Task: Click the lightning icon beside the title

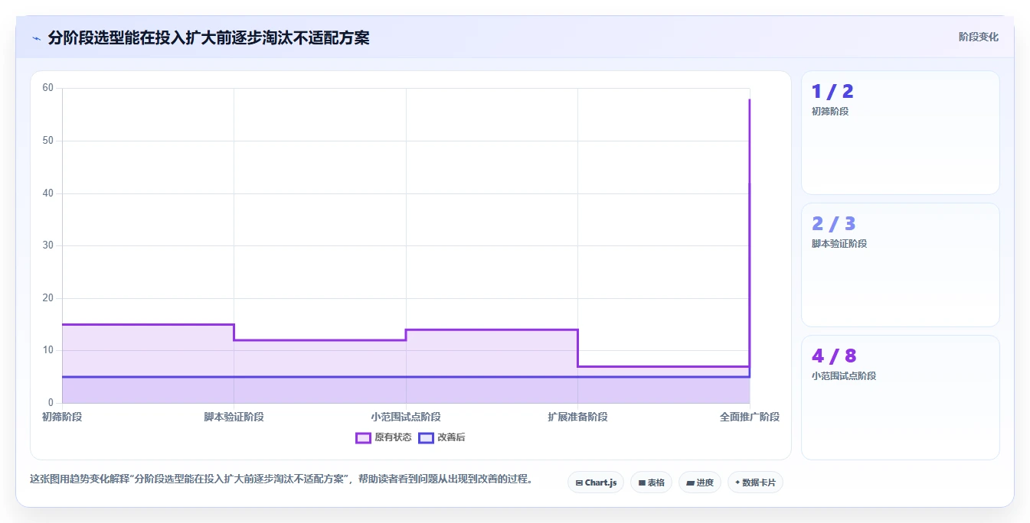Action: (36, 37)
